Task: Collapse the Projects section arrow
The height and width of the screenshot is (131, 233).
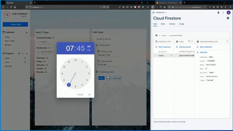Action: point(27,53)
